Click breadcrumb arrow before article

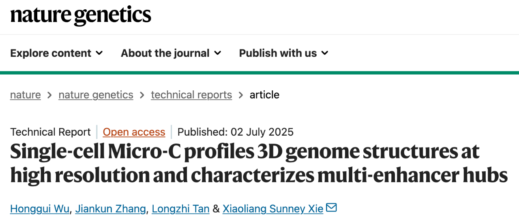(241, 95)
